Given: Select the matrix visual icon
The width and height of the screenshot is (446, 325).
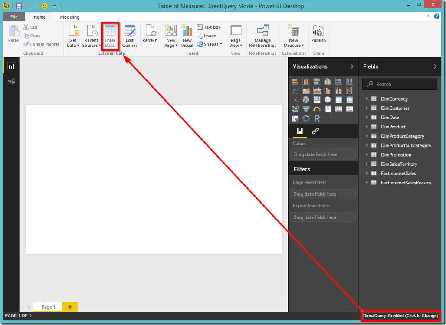Looking at the screenshot, I should pyautogui.click(x=349, y=100).
